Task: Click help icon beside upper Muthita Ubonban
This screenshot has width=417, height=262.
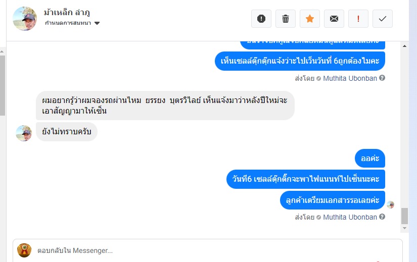Action: [382, 78]
